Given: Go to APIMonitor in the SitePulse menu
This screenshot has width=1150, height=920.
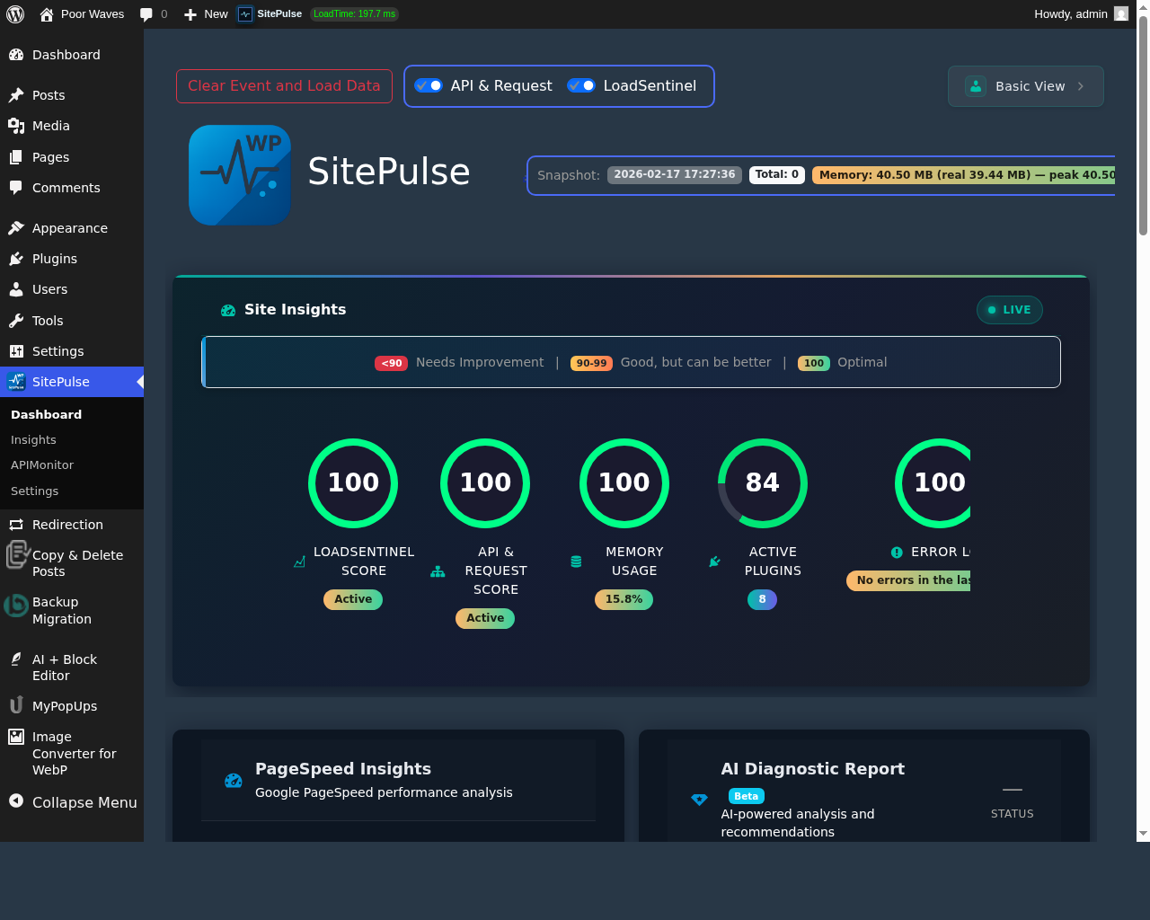Looking at the screenshot, I should point(41,464).
